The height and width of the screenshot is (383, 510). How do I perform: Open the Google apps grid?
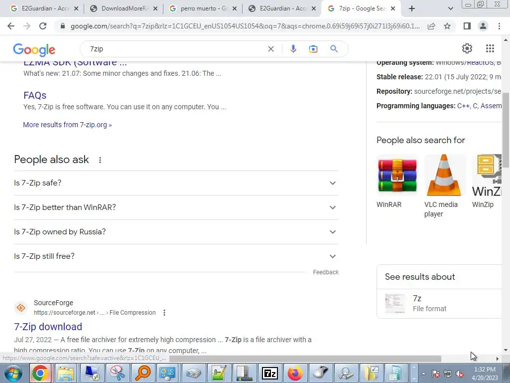(490, 48)
